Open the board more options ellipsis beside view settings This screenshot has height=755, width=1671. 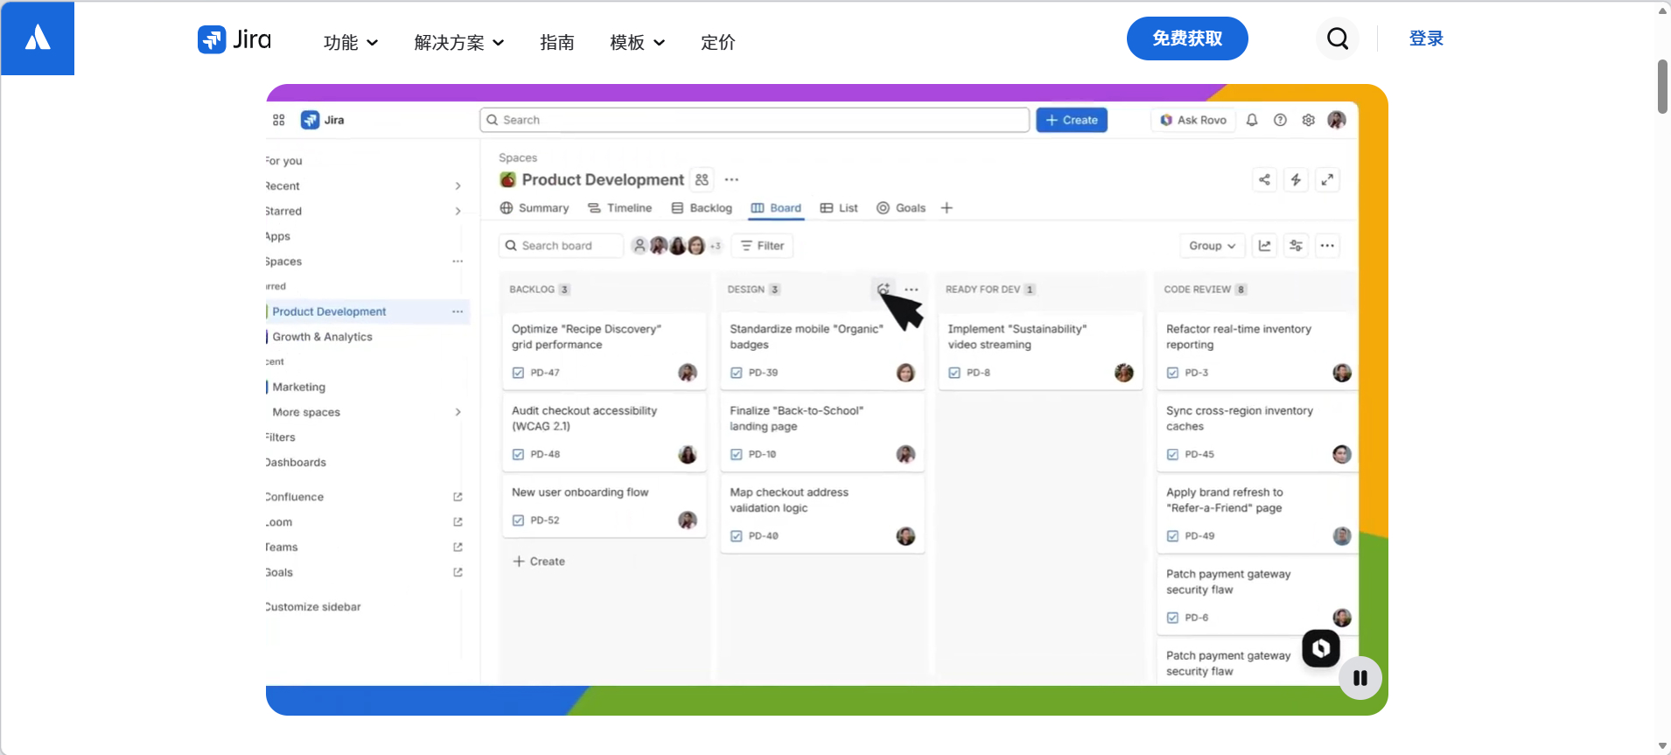[1327, 246]
